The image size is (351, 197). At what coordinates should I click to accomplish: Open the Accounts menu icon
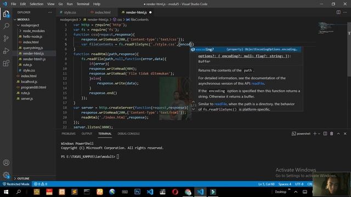coord(6,163)
